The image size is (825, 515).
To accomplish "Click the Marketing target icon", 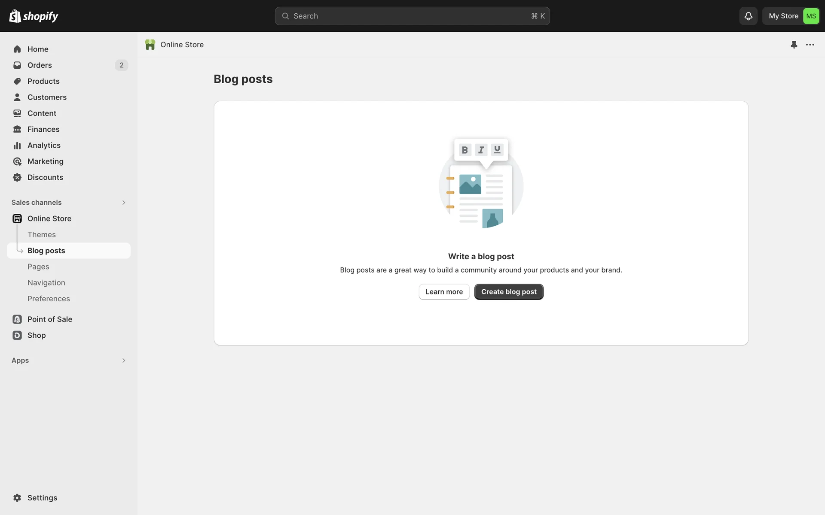I will (17, 161).
